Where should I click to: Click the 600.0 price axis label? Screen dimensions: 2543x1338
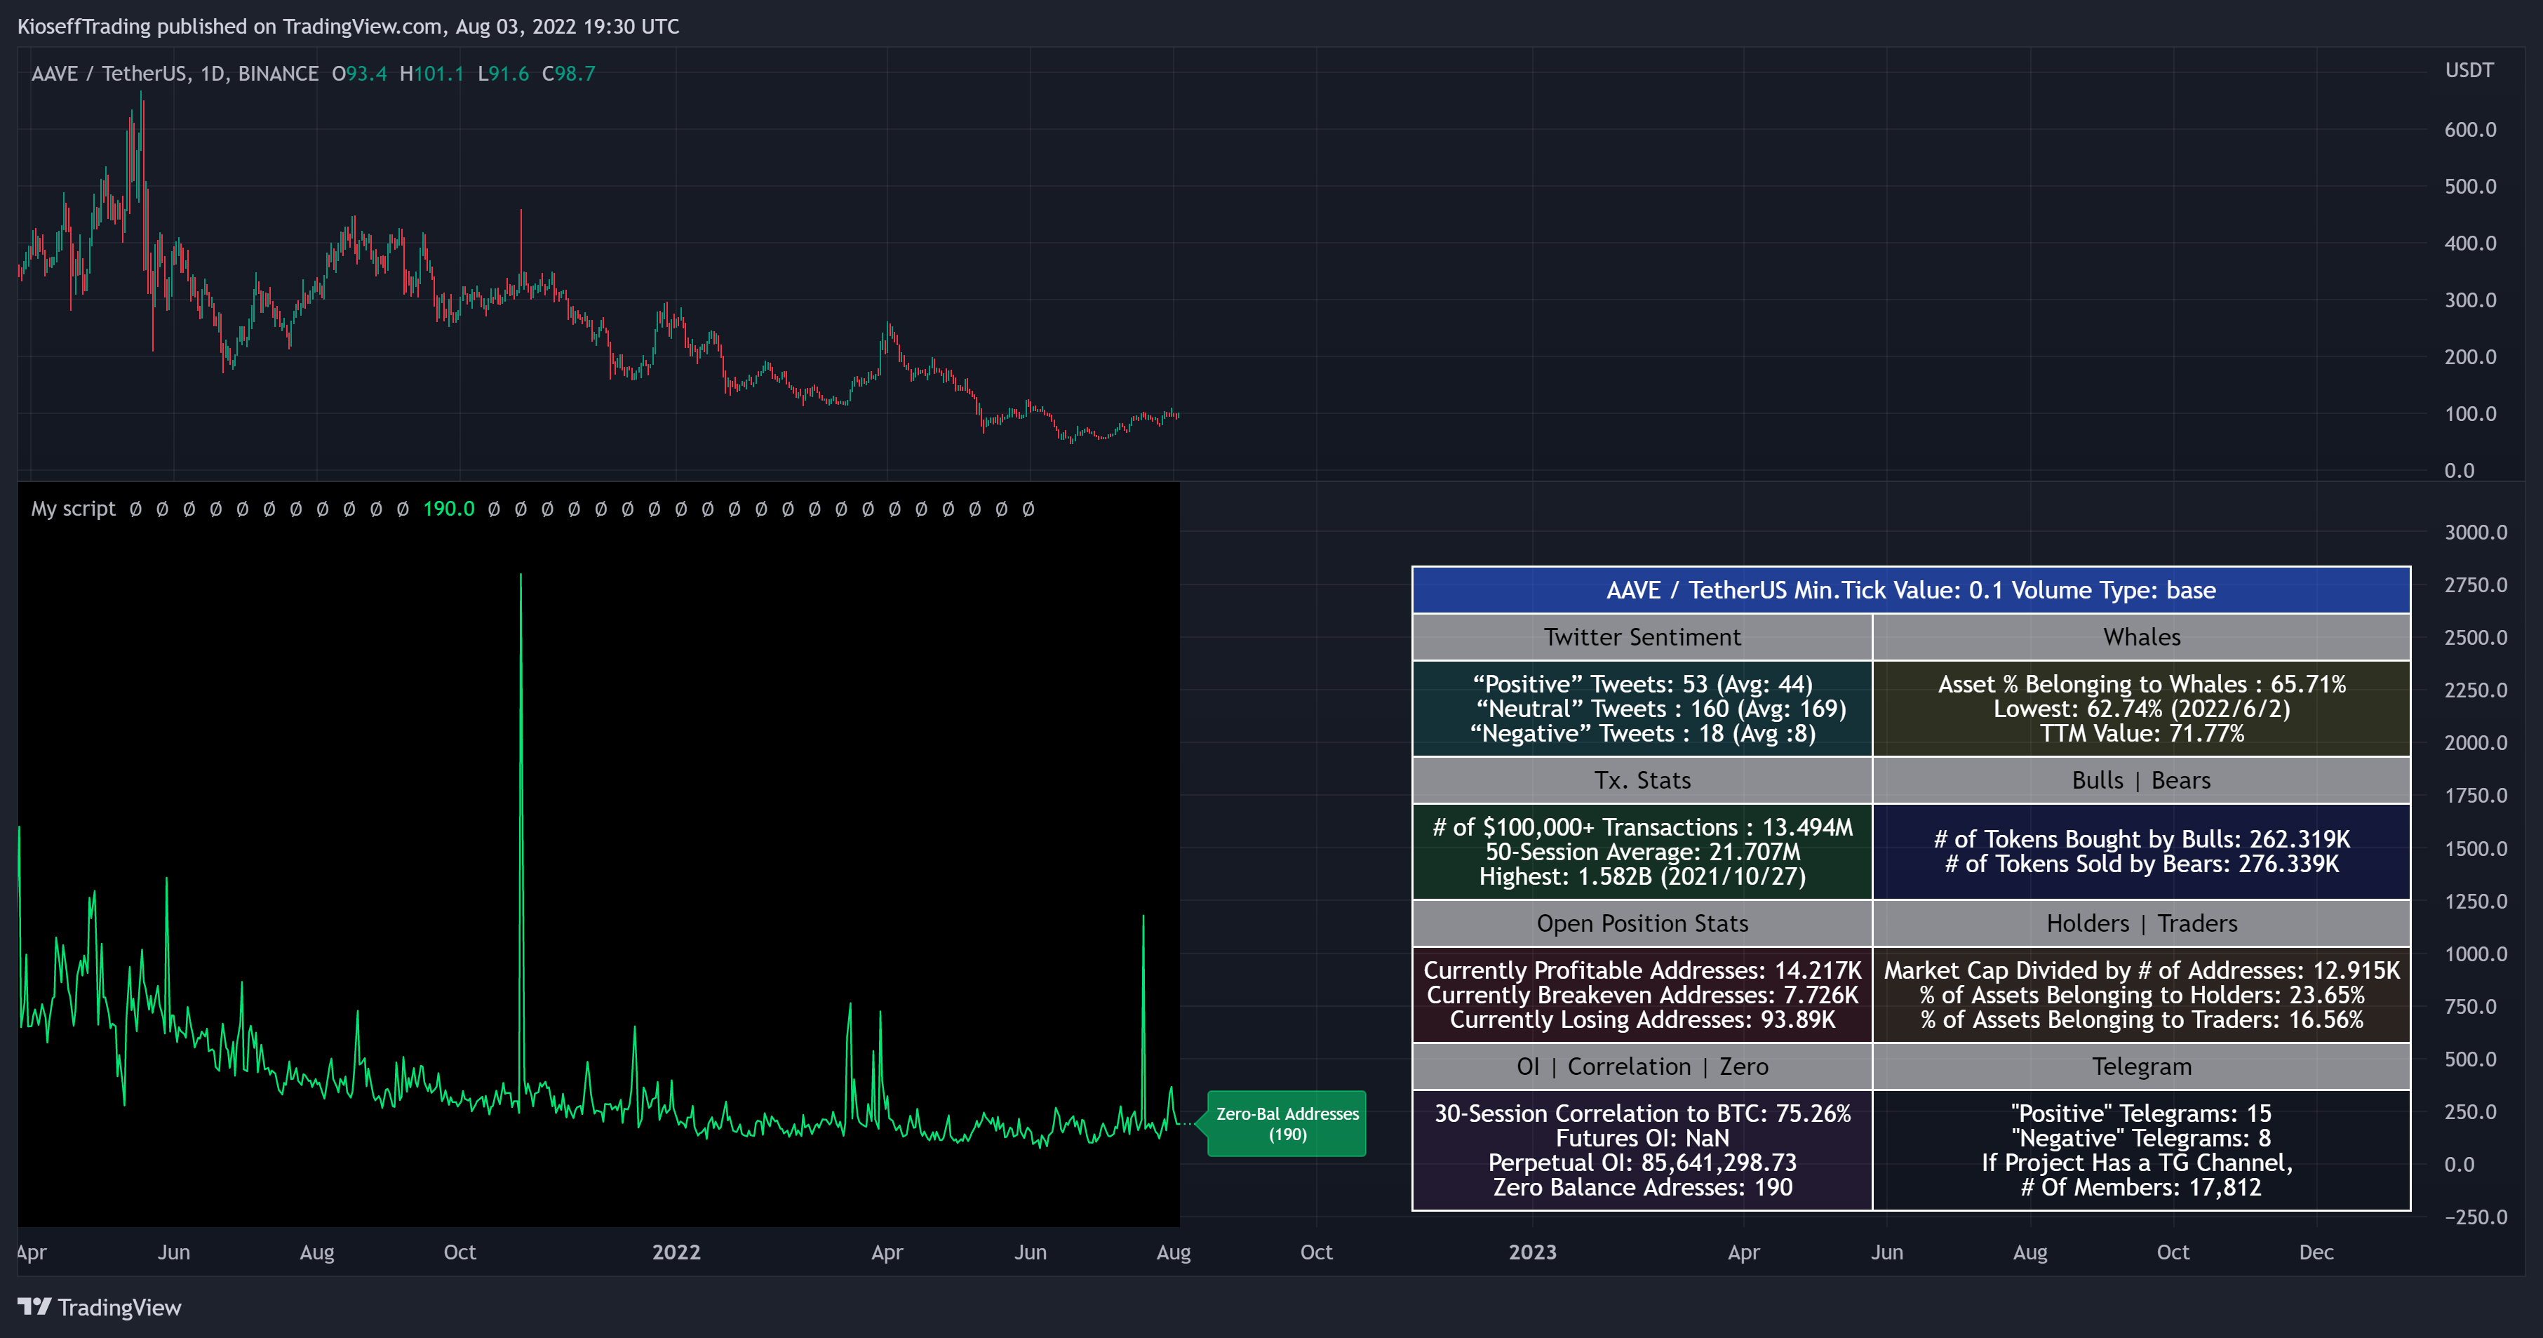tap(2470, 129)
